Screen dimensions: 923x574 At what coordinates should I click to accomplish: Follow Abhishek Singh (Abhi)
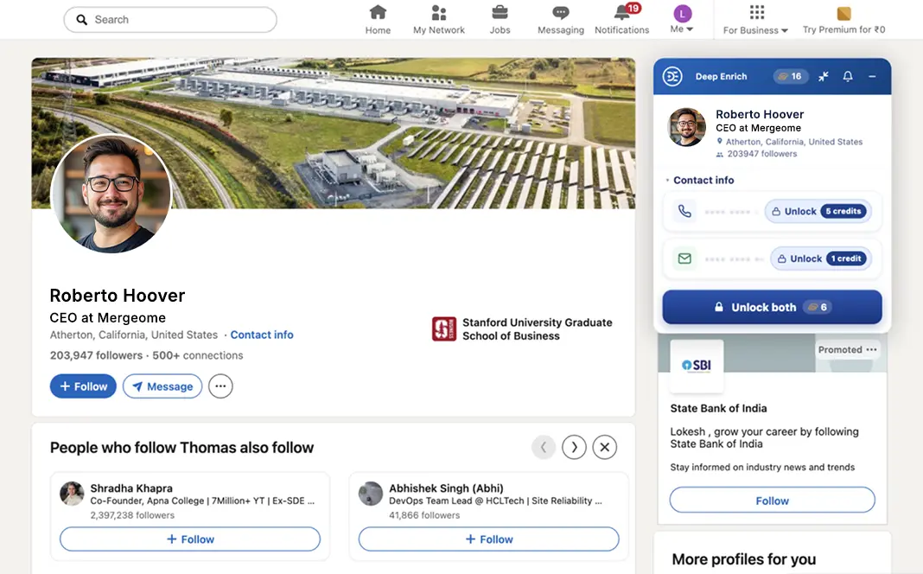pos(488,539)
